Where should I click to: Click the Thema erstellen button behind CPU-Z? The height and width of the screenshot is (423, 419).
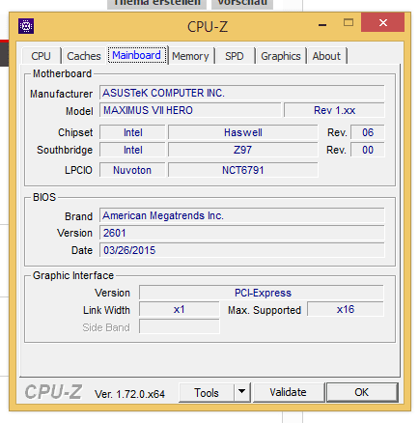pyautogui.click(x=157, y=4)
